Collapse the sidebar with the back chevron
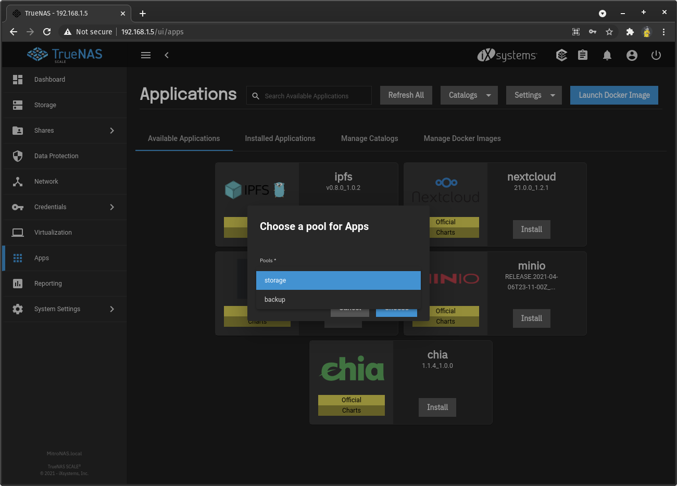Screen dimensions: 677x486 coord(167,55)
